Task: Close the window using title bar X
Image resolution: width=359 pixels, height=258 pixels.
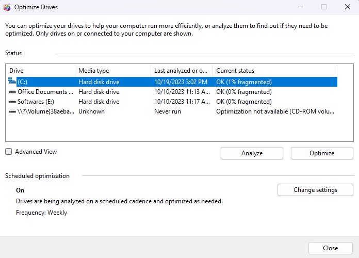Action: pos(347,7)
